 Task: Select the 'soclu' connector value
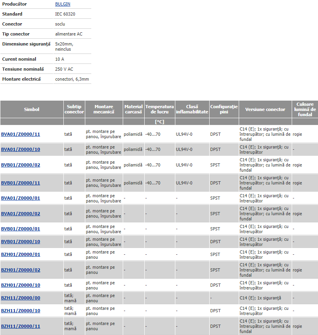pos(60,24)
